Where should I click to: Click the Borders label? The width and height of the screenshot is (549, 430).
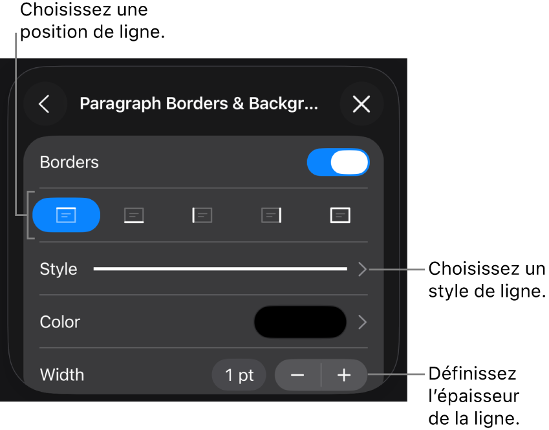click(x=69, y=162)
